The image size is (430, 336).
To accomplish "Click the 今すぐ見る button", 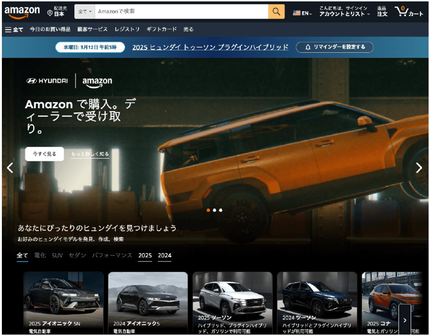I will coord(44,154).
